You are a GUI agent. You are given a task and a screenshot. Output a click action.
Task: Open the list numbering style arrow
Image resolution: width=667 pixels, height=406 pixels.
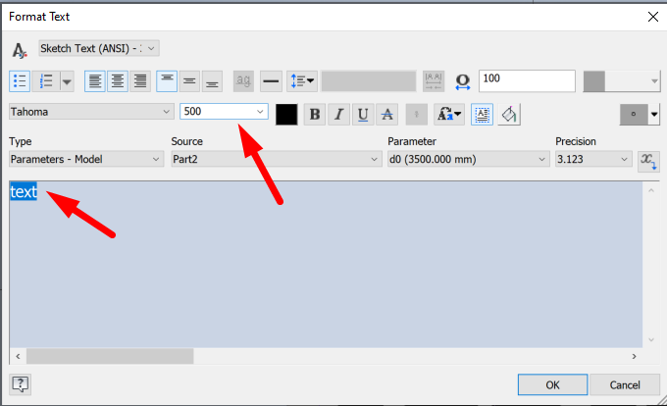(67, 80)
